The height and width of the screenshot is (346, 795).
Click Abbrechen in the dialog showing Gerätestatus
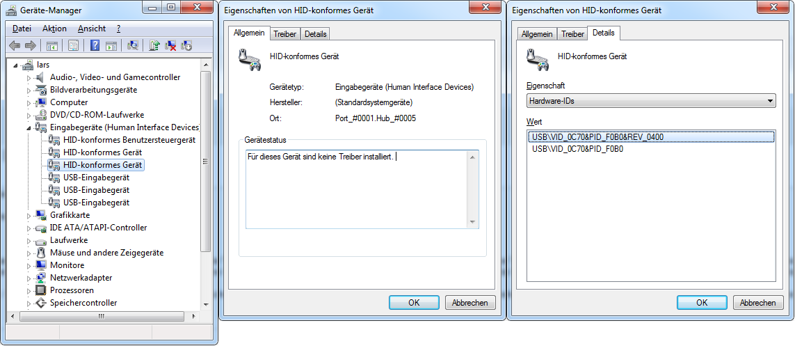pyautogui.click(x=470, y=303)
